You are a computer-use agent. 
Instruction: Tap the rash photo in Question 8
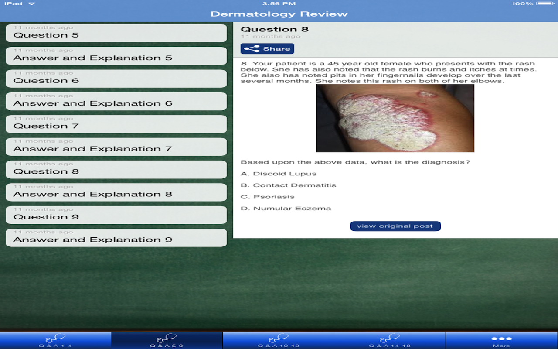(x=395, y=118)
